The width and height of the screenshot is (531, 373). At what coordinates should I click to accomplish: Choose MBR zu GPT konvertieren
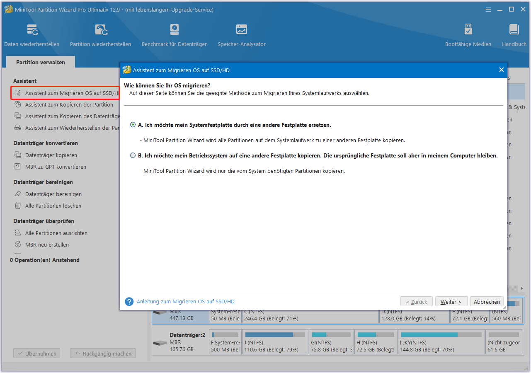(x=56, y=167)
